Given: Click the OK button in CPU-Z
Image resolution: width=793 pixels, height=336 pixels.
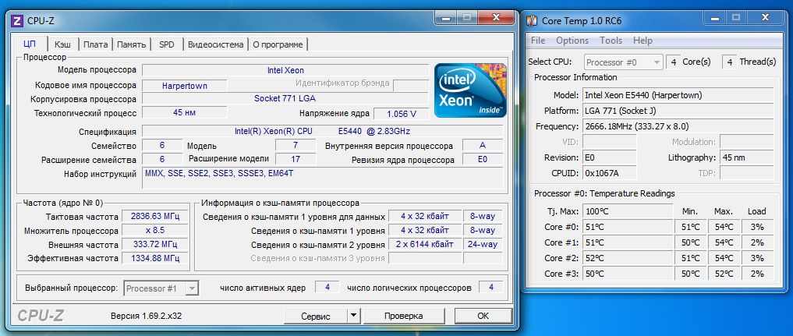Looking at the screenshot, I should pyautogui.click(x=483, y=316).
